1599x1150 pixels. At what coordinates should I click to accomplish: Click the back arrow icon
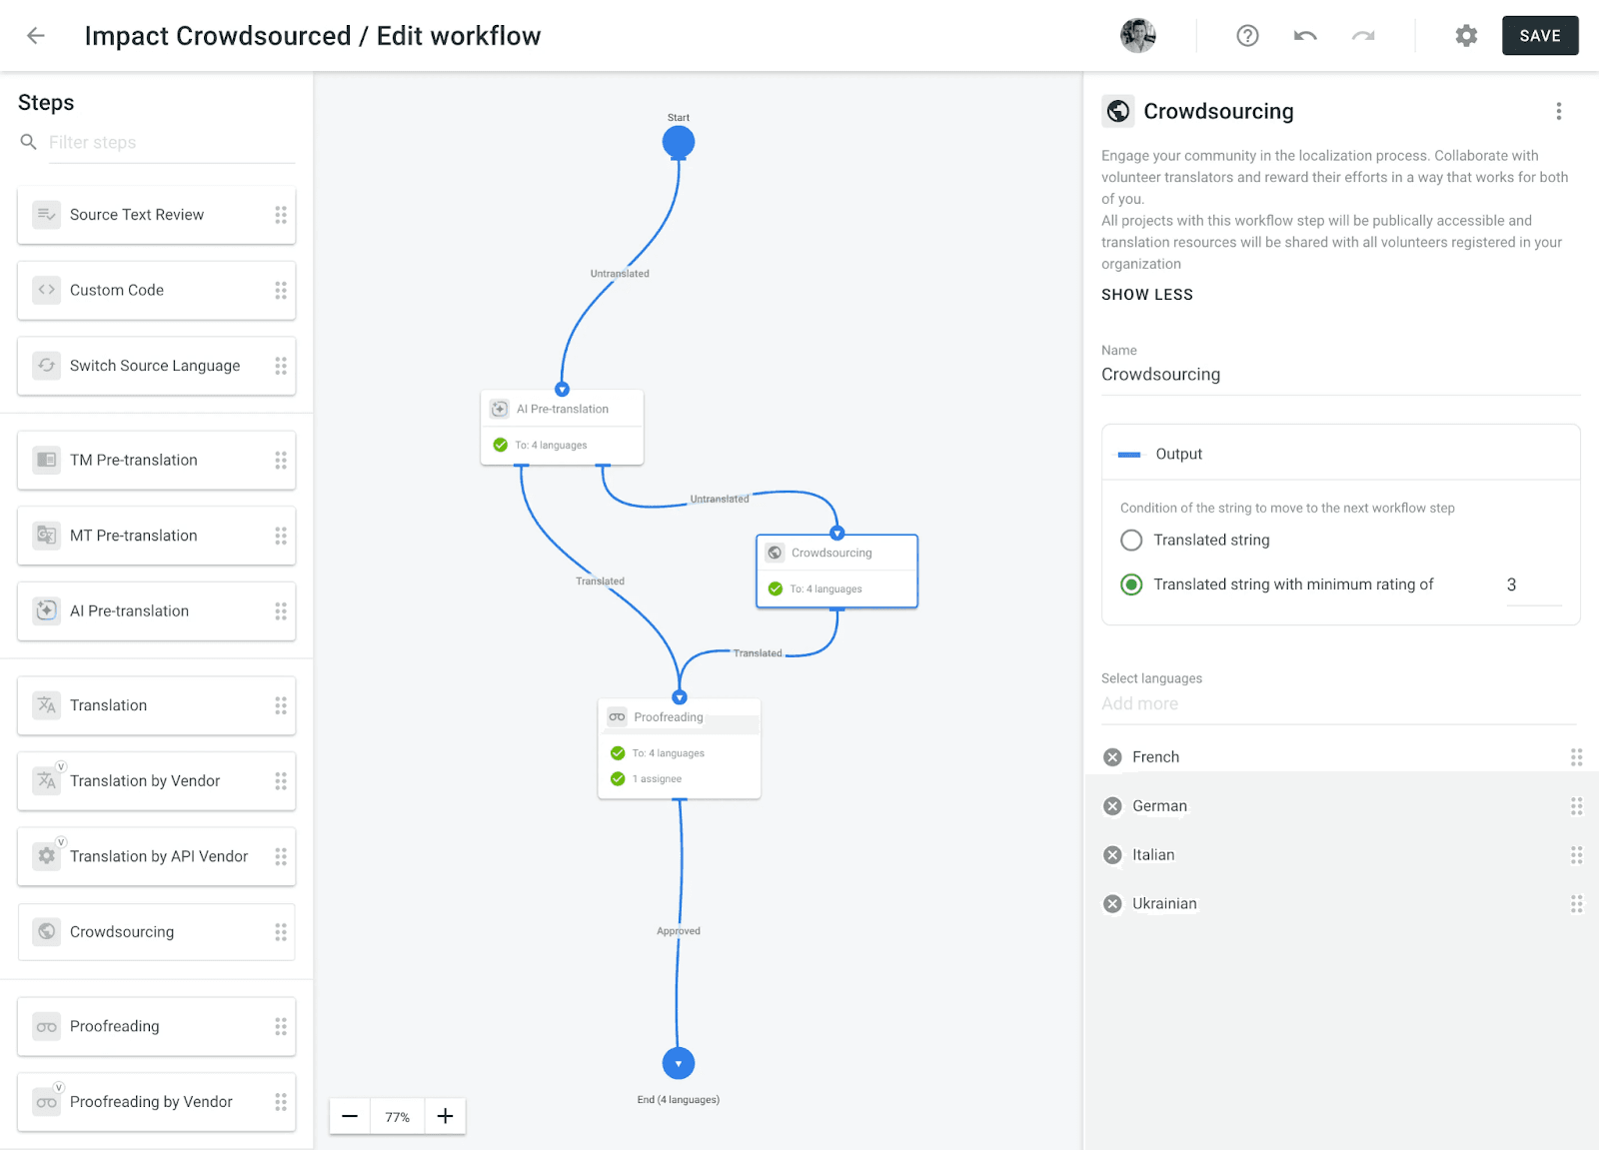click(x=36, y=36)
